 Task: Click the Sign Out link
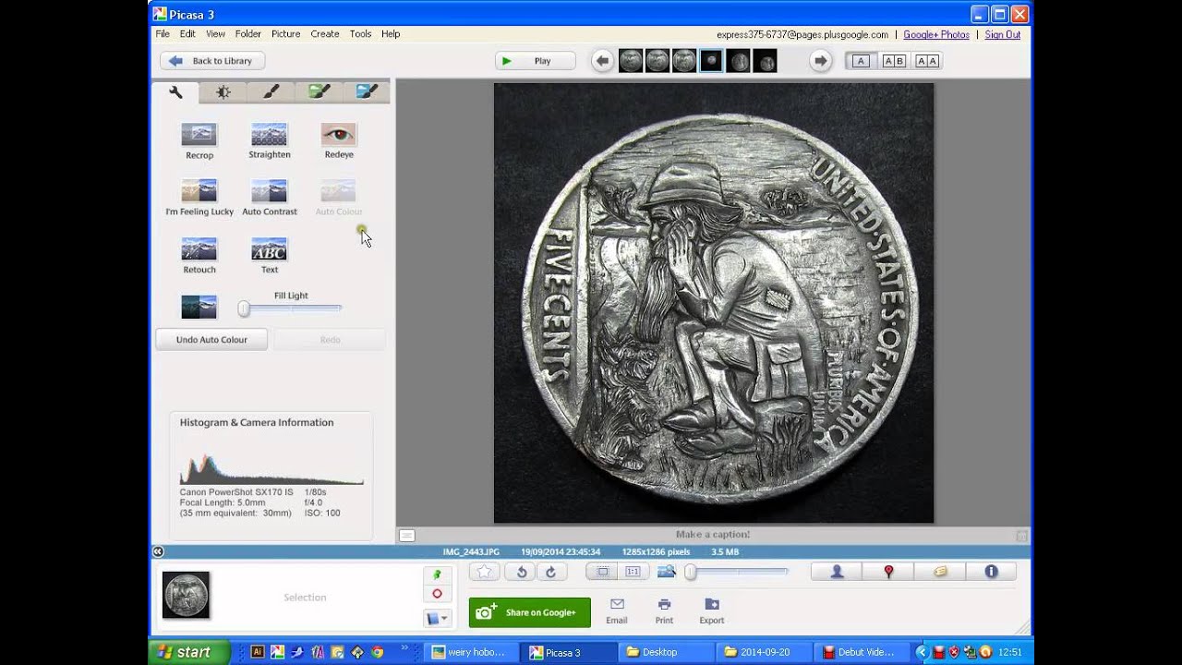coord(1003,35)
